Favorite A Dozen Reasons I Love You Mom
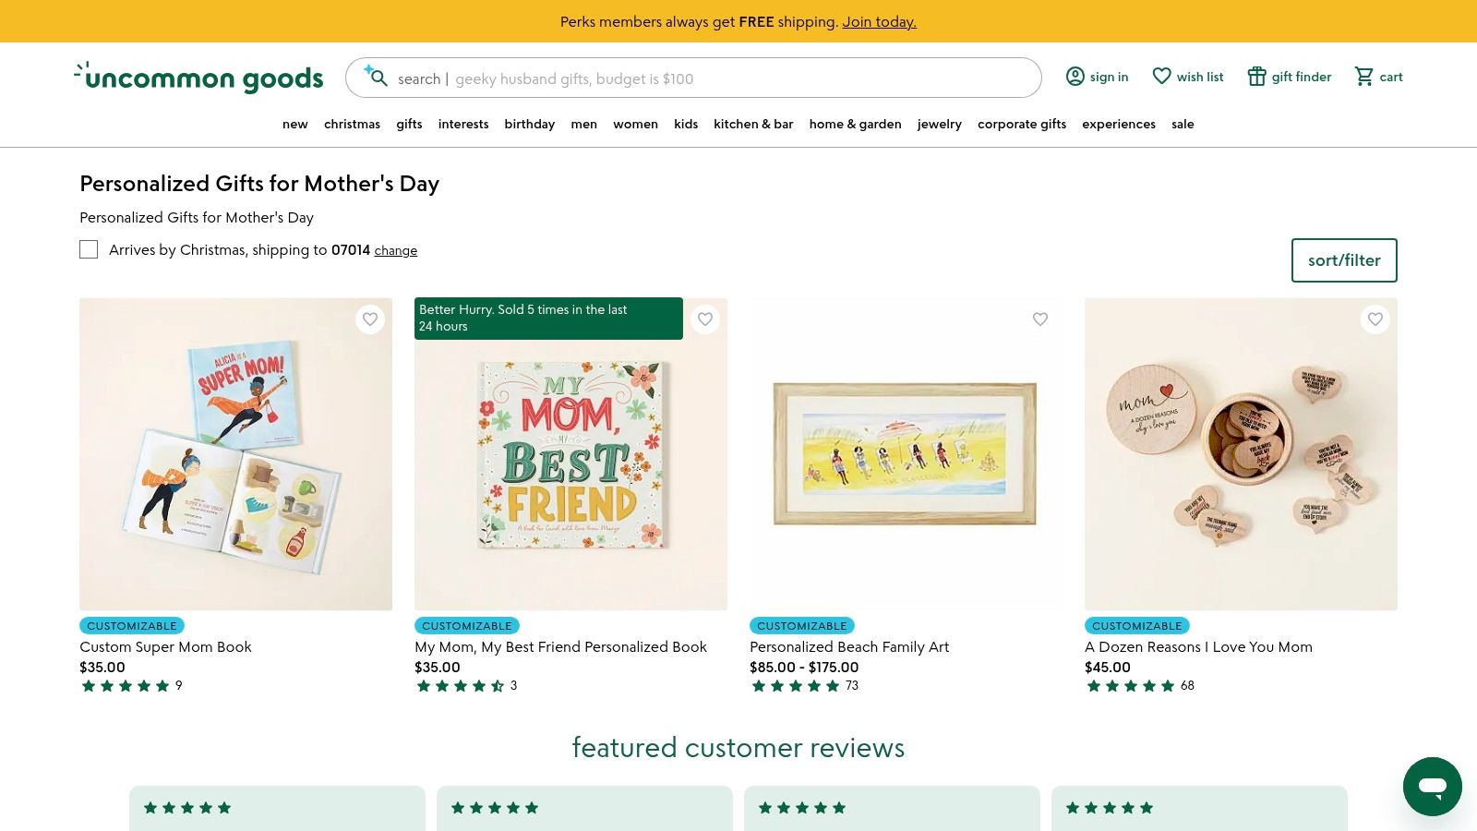 coord(1375,319)
